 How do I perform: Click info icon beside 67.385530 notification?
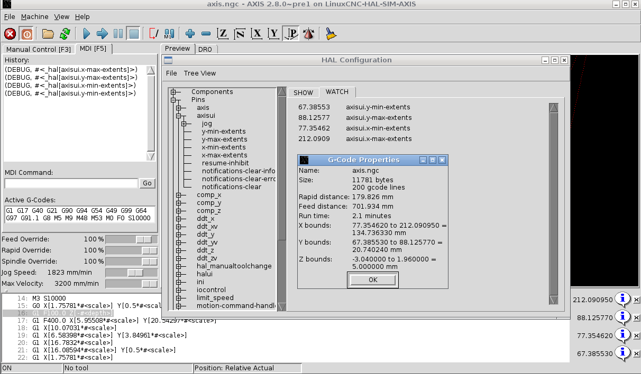pos(623,353)
